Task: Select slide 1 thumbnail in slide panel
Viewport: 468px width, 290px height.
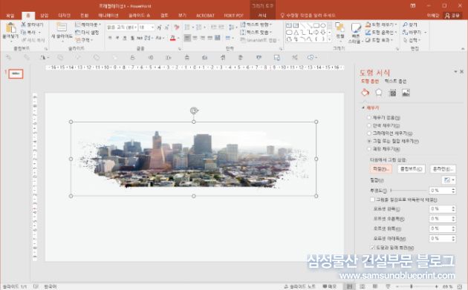Action: point(16,74)
